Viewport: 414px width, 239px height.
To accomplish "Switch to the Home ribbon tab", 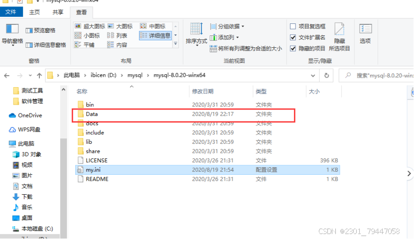I will click(34, 12).
